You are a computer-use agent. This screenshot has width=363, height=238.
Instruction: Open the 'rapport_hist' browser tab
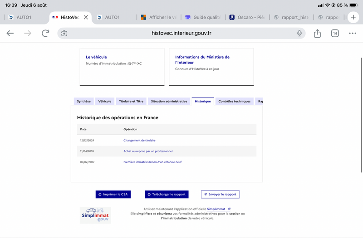(x=291, y=17)
